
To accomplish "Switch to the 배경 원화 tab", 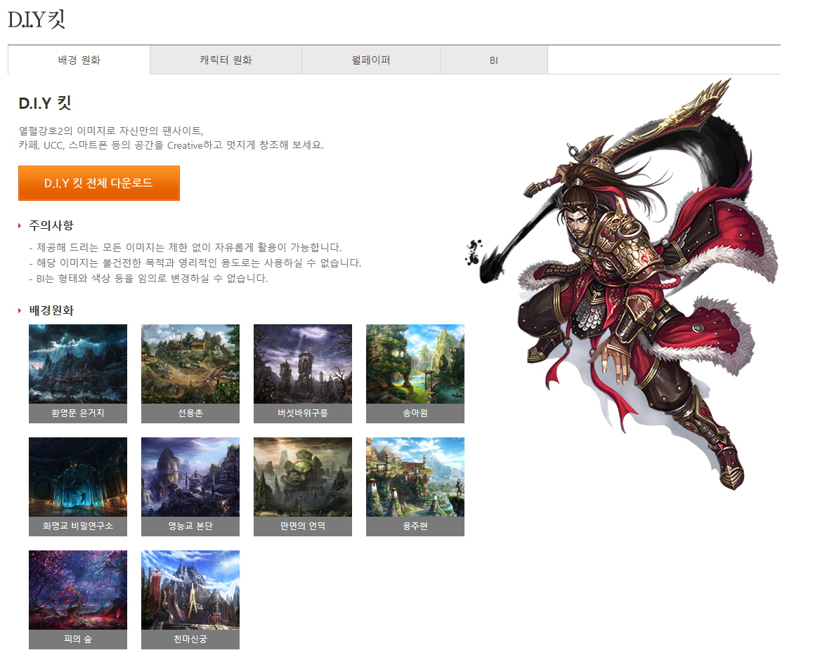I will point(79,60).
